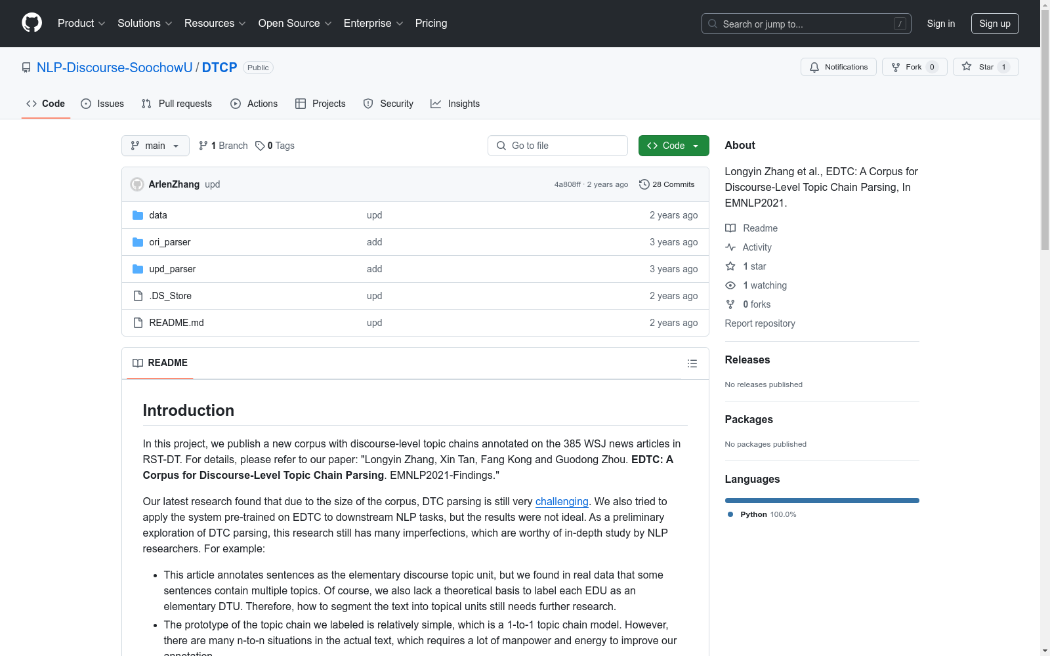View the 0 Tags list
The image size is (1050, 656).
coord(275,146)
